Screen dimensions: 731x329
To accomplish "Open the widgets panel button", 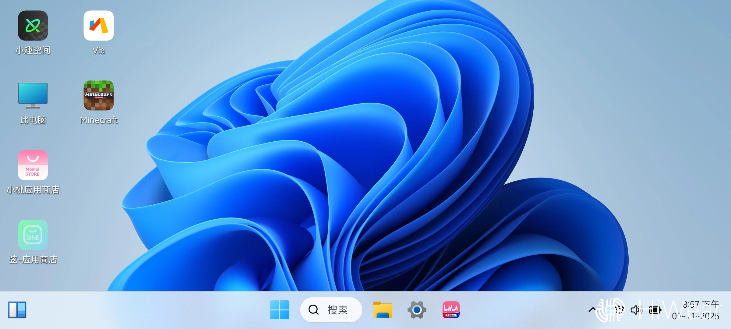I will tap(17, 310).
